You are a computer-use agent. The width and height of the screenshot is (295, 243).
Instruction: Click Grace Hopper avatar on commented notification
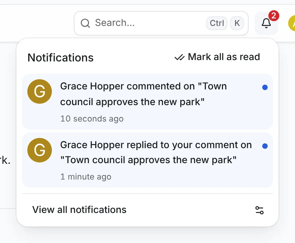pos(40,91)
